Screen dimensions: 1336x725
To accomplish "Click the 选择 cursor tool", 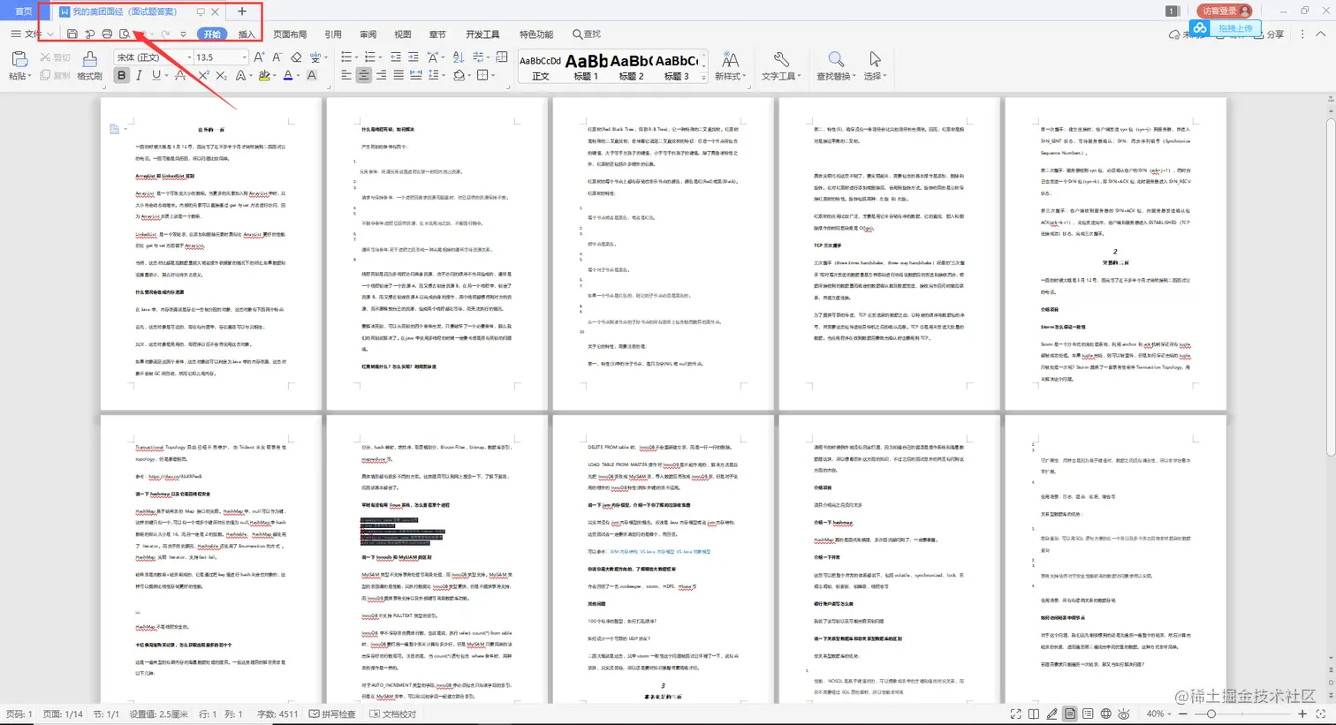I will pyautogui.click(x=874, y=66).
